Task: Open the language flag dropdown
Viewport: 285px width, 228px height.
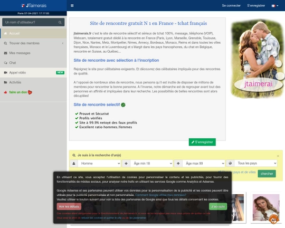Action: pyautogui.click(x=274, y=6)
